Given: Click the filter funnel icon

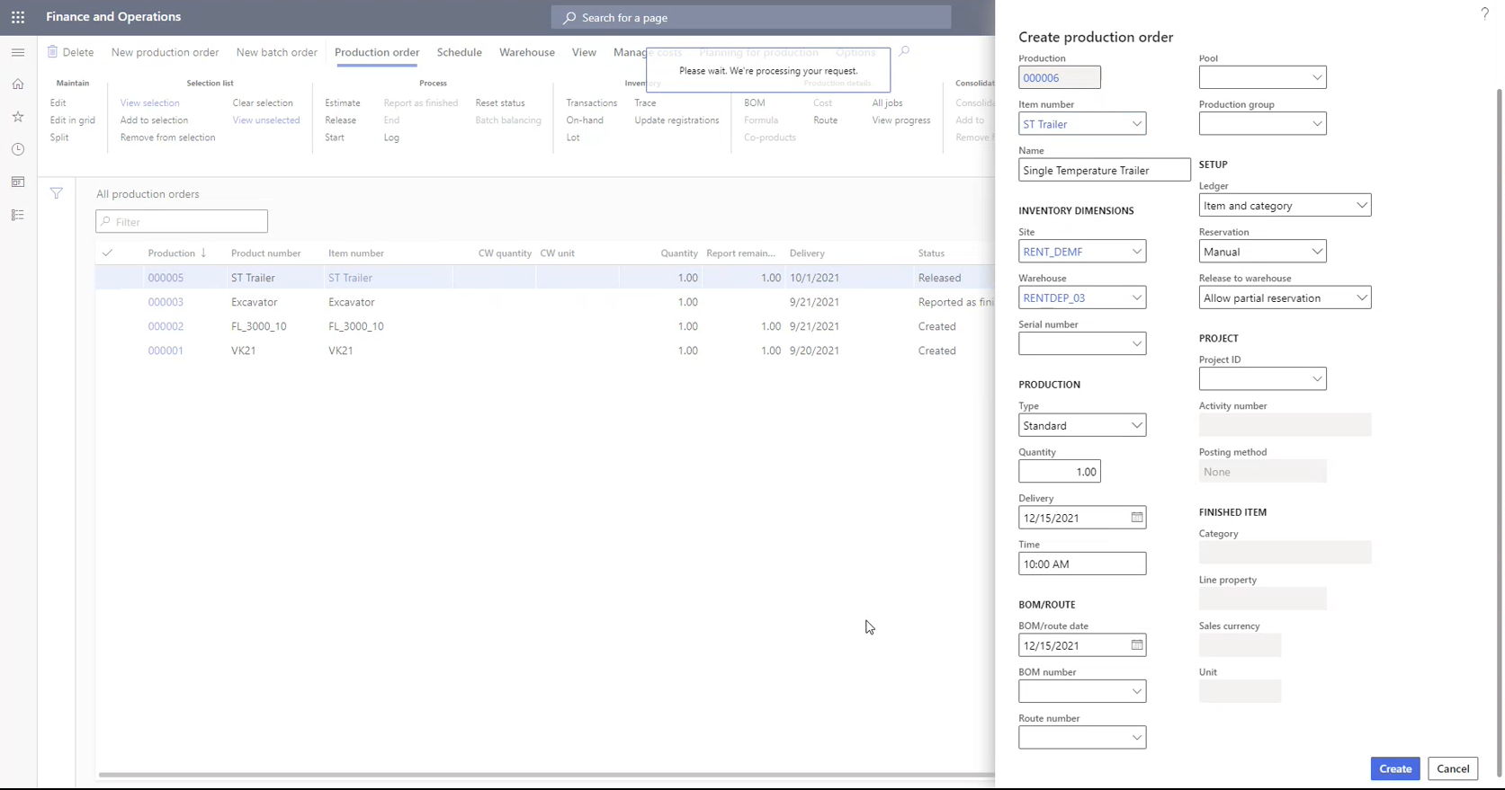Looking at the screenshot, I should point(57,193).
